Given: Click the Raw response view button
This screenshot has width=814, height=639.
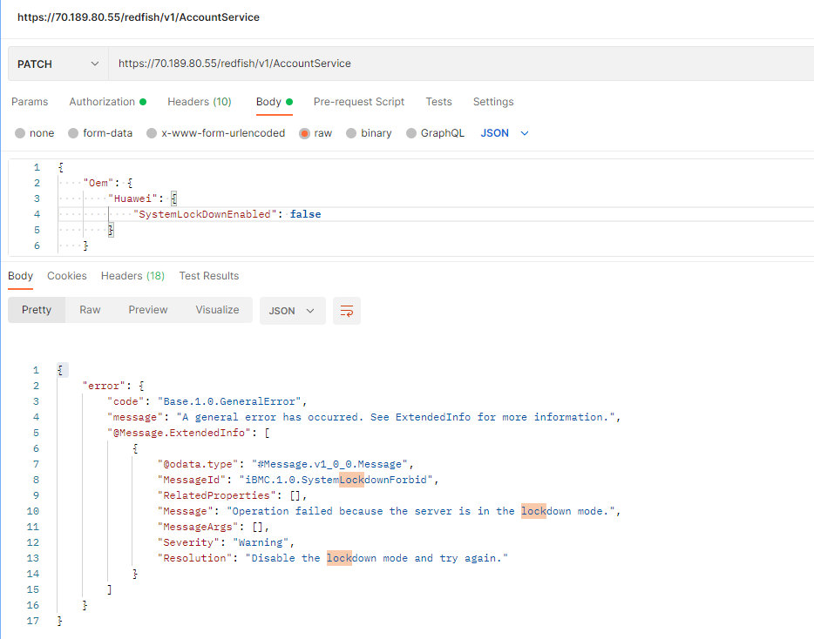Looking at the screenshot, I should point(90,310).
